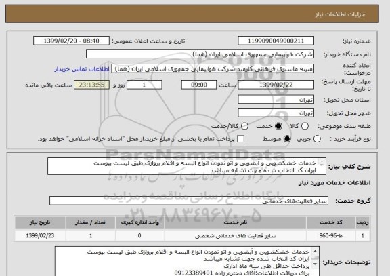The height and width of the screenshot is (276, 390).
Task: Click the phone number 09123389401 in notes
Action: tap(194, 273)
